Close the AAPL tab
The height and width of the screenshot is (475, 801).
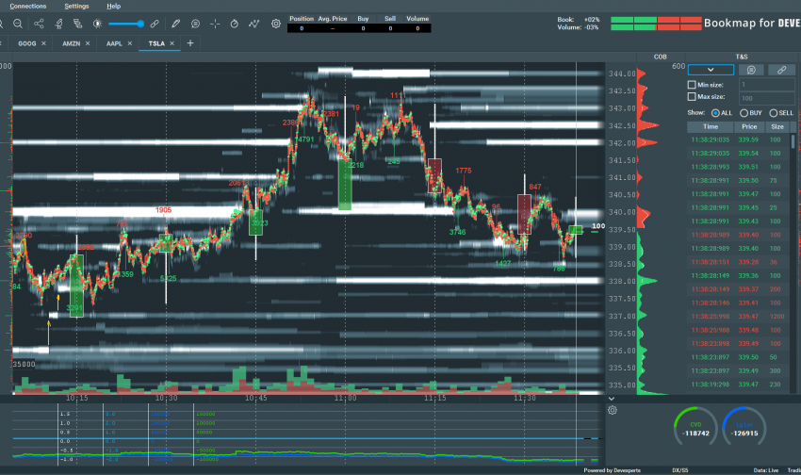130,43
